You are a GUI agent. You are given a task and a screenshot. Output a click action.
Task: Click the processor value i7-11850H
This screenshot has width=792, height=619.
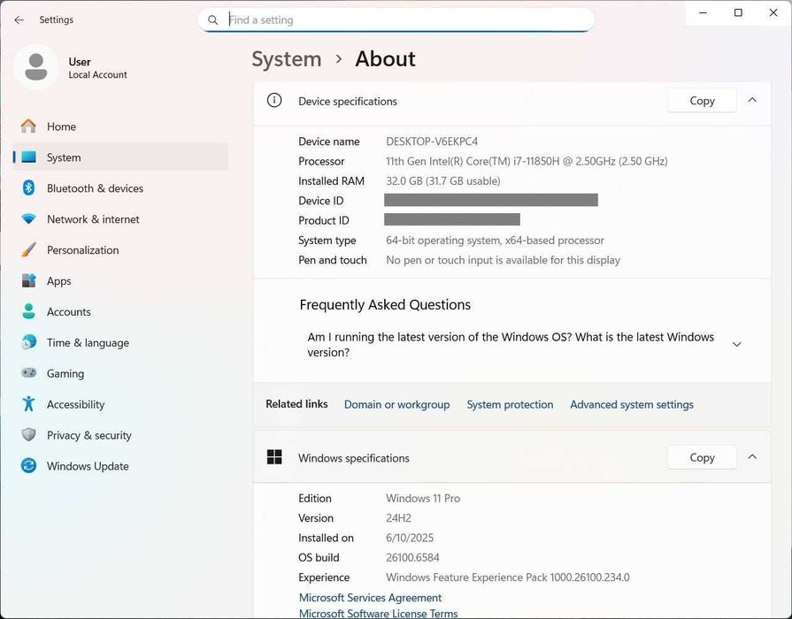[x=527, y=161]
